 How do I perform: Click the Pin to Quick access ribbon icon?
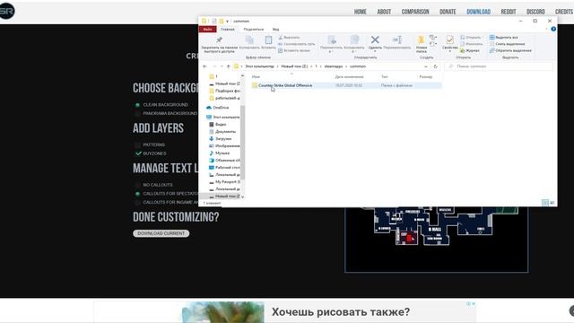[x=219, y=40]
